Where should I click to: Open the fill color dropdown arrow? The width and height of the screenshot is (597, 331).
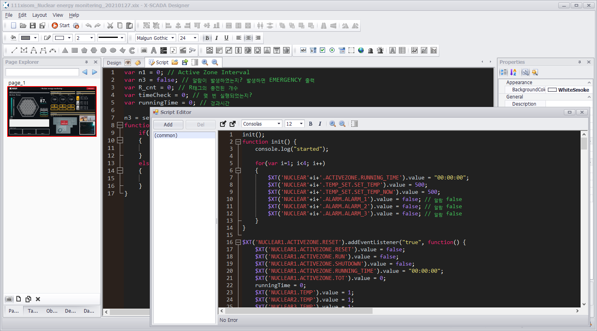[x=35, y=38]
